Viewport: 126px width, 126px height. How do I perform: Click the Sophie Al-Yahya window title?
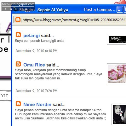[53, 10]
